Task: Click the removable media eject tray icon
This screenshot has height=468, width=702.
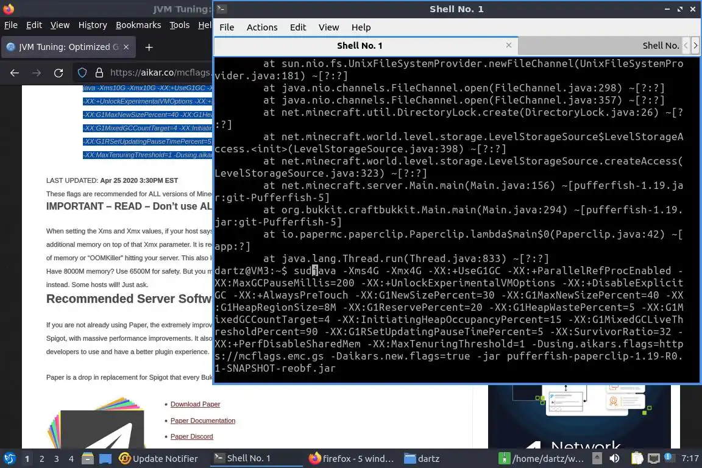Action: tap(597, 458)
